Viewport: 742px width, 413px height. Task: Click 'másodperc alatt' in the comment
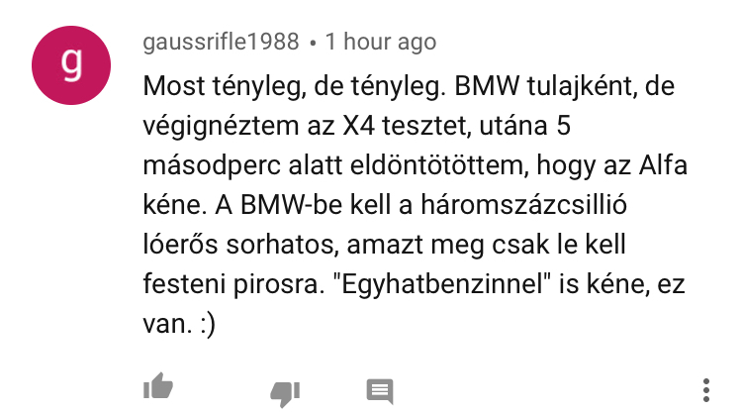242,165
